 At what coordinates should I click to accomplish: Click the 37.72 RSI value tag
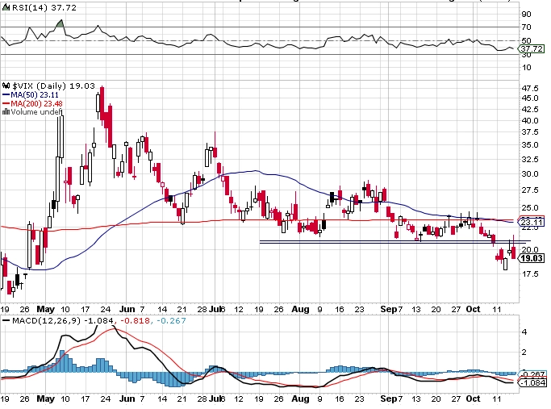(532, 48)
